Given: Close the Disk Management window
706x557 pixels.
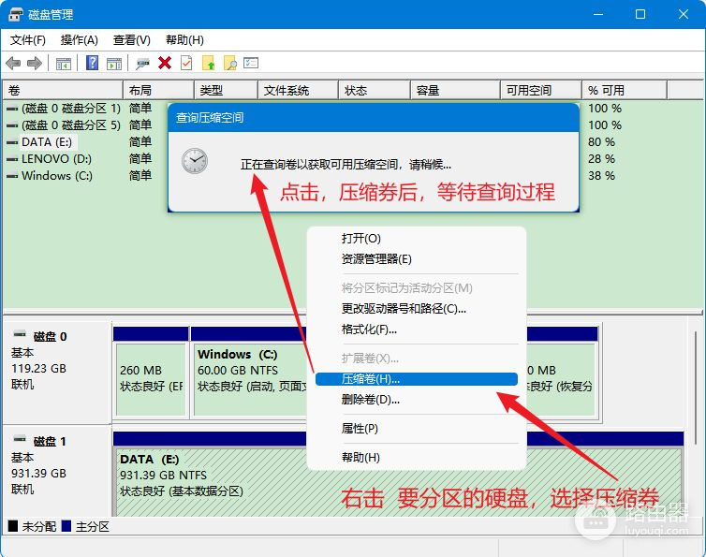Looking at the screenshot, I should click(x=683, y=14).
